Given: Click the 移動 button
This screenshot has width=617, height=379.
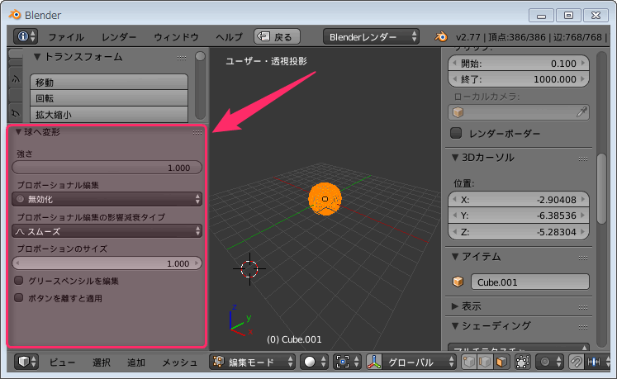Looking at the screenshot, I should (x=109, y=83).
